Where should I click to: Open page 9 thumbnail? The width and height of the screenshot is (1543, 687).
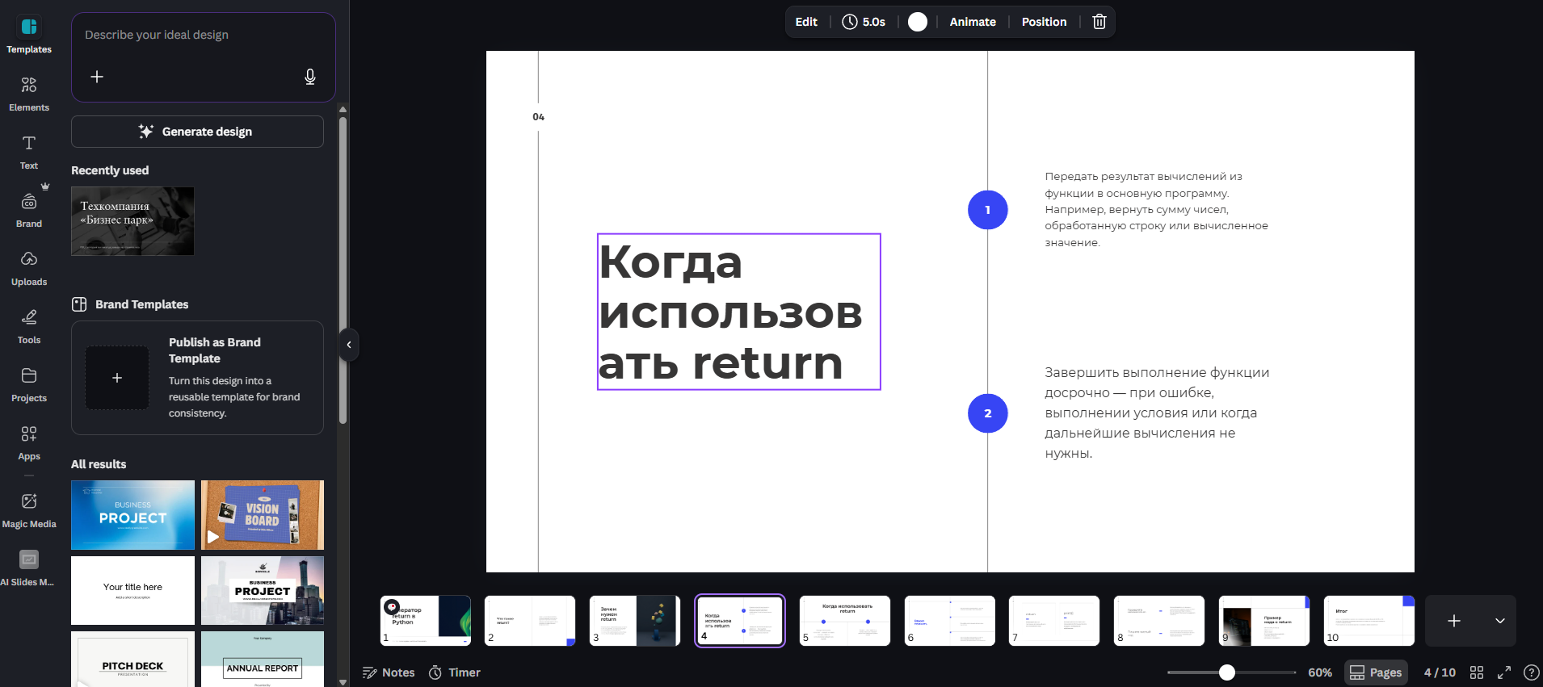1264,621
